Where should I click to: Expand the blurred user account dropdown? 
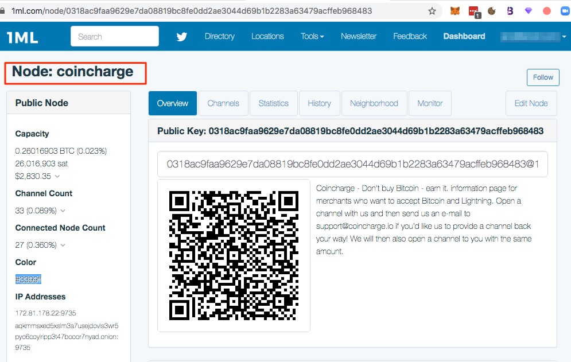pyautogui.click(x=533, y=36)
